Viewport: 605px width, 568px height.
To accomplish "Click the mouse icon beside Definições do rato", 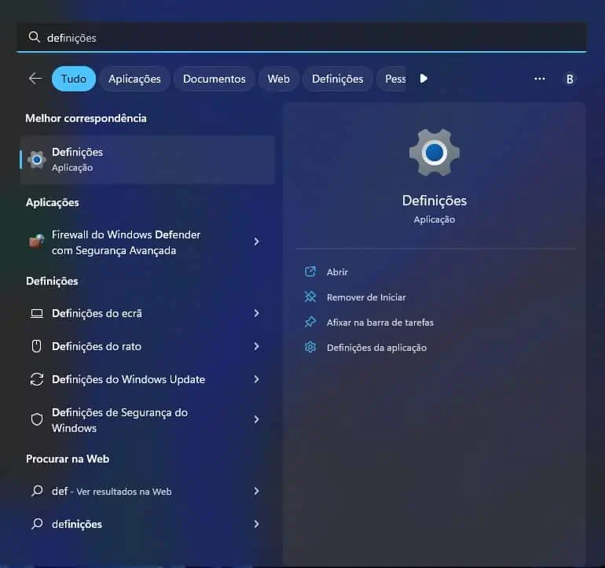I will pos(37,346).
